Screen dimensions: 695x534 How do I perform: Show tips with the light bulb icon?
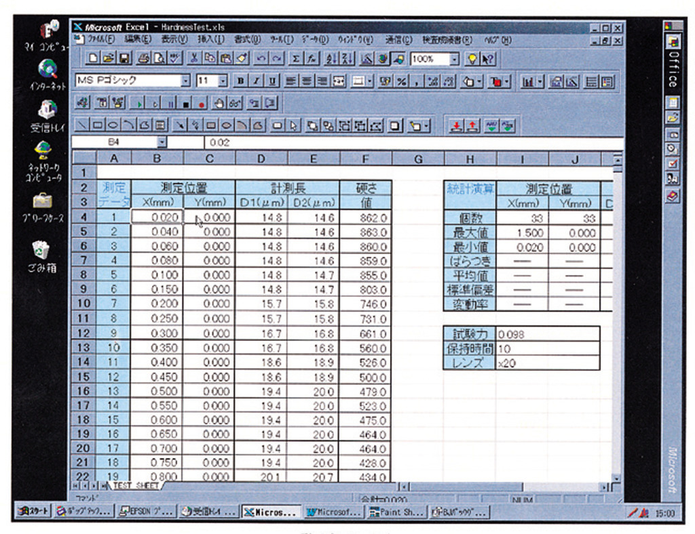pyautogui.click(x=472, y=58)
